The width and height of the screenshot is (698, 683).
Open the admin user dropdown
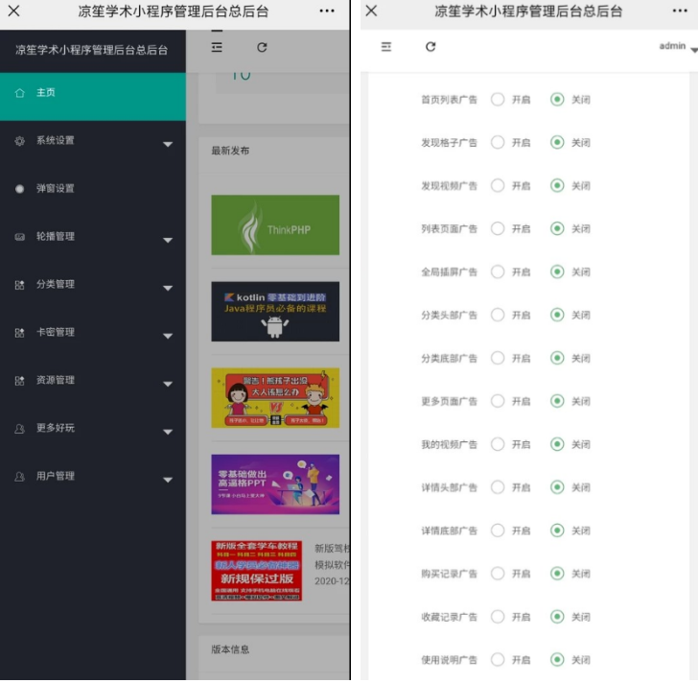[x=677, y=47]
